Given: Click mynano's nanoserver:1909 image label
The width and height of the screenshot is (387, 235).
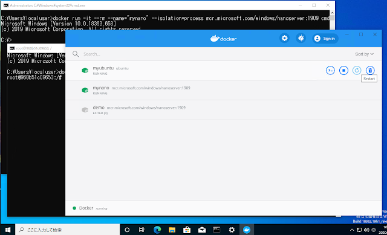Looking at the screenshot, I should tap(151, 88).
